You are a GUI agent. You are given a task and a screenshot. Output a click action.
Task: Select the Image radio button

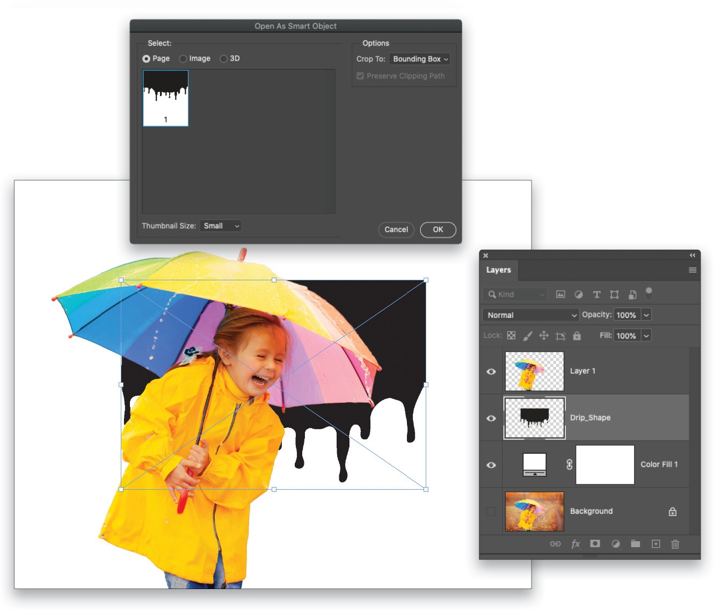[183, 59]
